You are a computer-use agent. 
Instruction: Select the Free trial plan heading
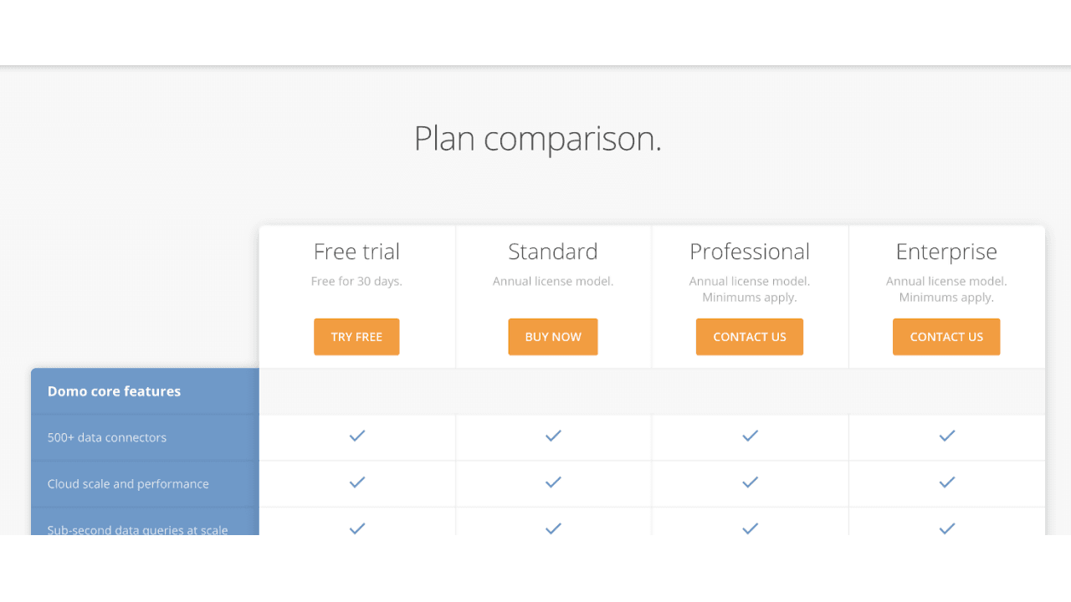click(356, 252)
